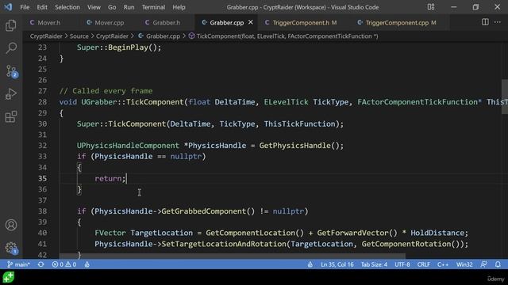Image resolution: width=508 pixels, height=285 pixels.
Task: Synchronize changes in status bar
Action: point(40,264)
